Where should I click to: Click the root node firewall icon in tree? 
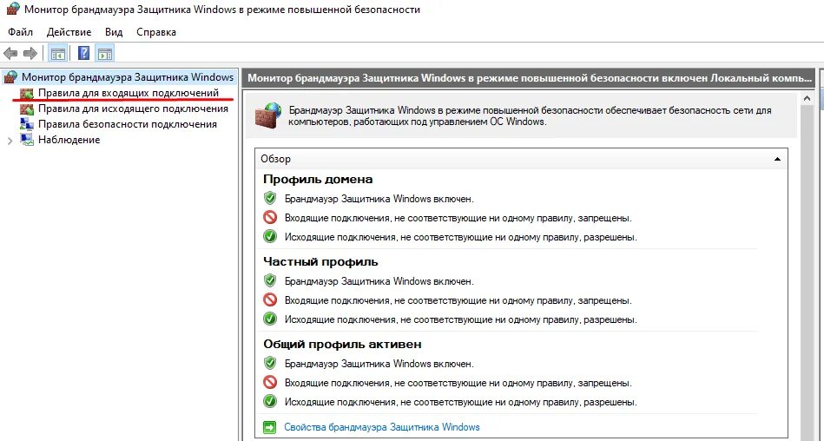coord(10,77)
